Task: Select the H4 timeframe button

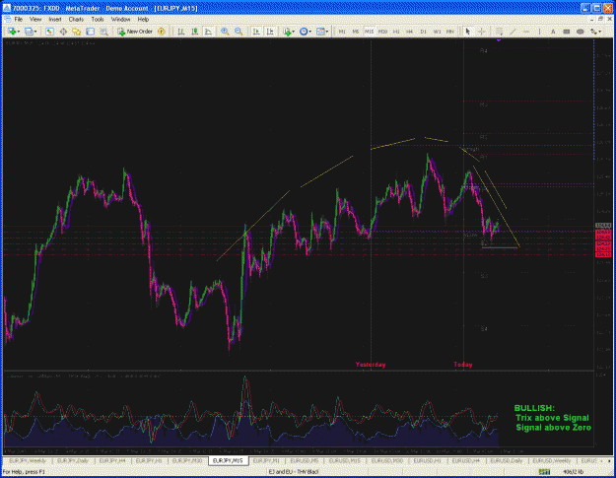Action: tap(410, 32)
